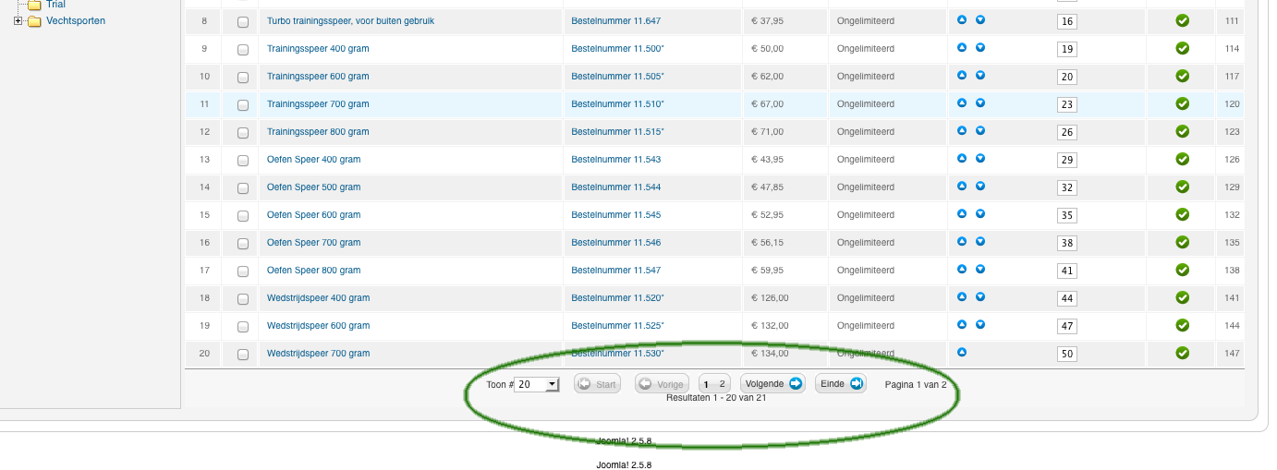This screenshot has height=470, width=1277.
Task: Select checkbox for Trainingsspeer 700 gram
Action: point(243,104)
